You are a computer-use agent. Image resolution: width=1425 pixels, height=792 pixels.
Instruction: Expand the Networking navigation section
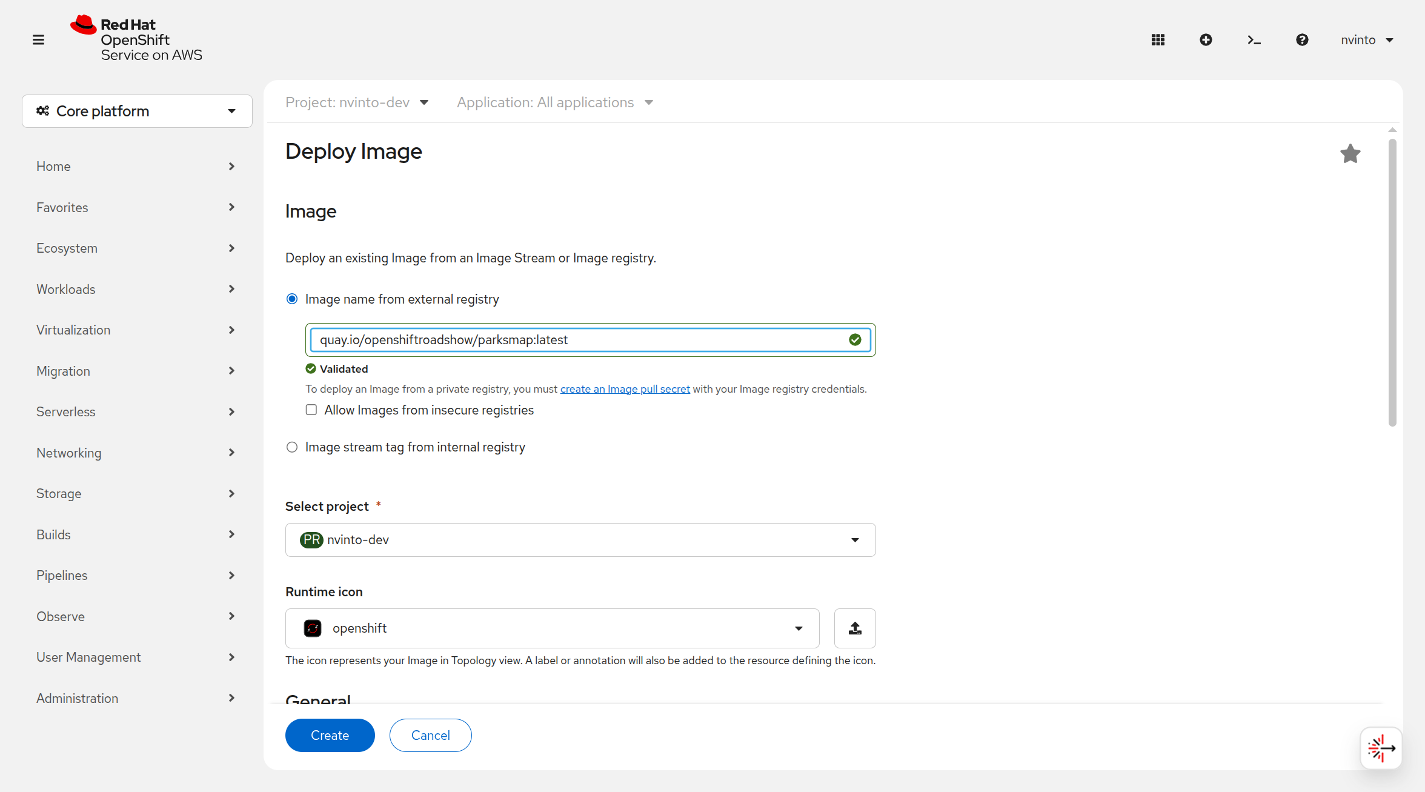click(137, 453)
